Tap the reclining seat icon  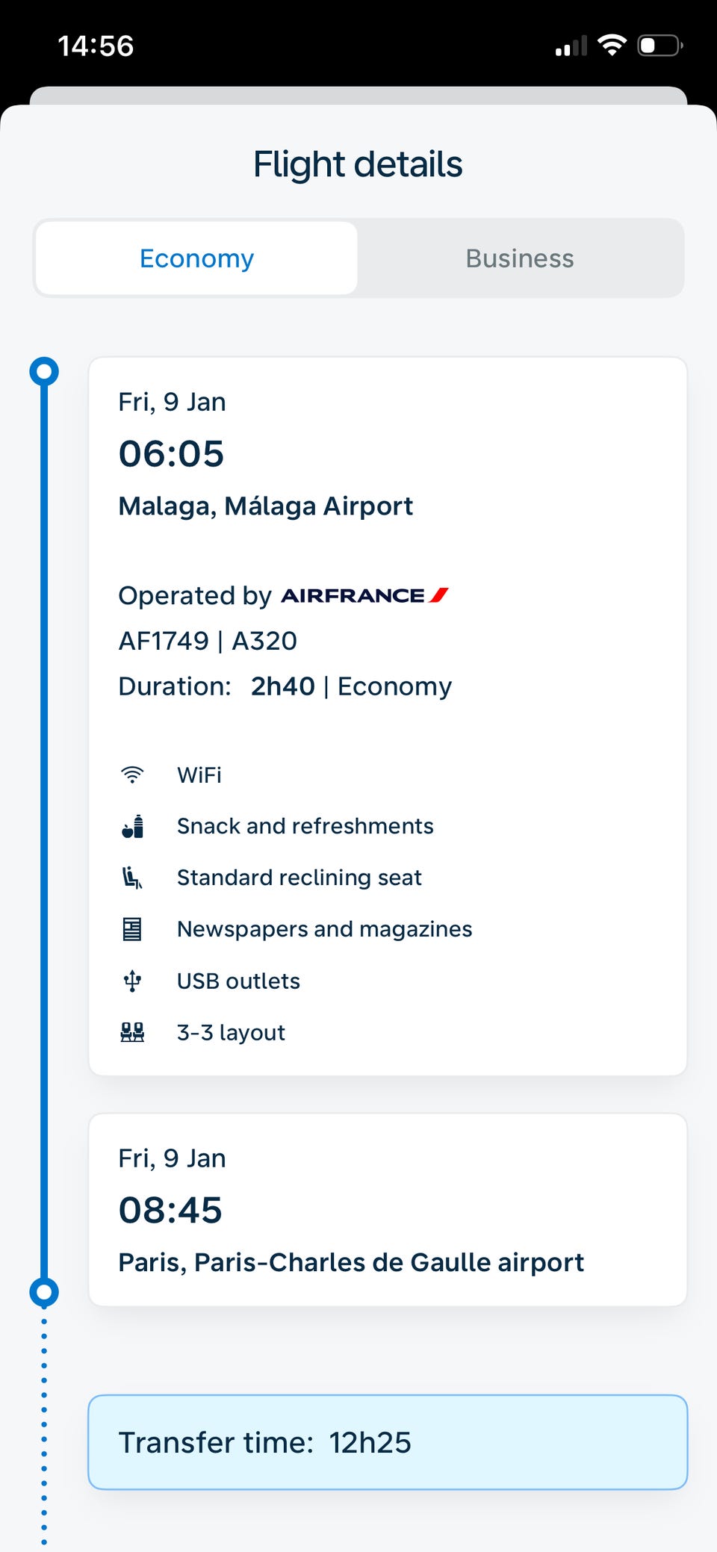click(x=132, y=878)
